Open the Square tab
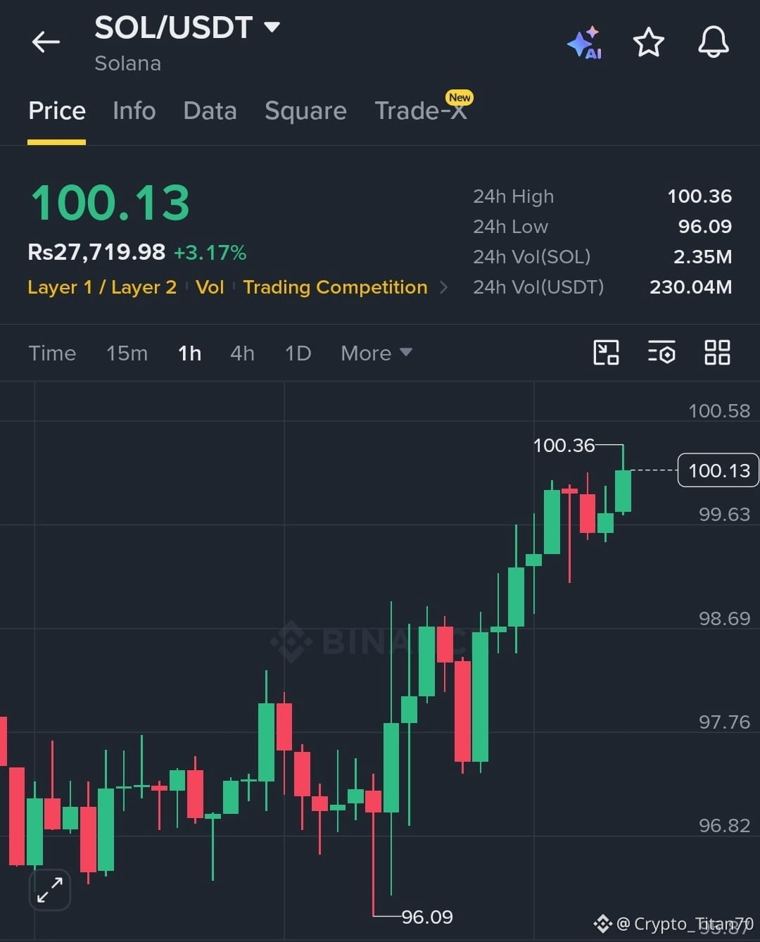This screenshot has height=942, width=760. [x=305, y=111]
